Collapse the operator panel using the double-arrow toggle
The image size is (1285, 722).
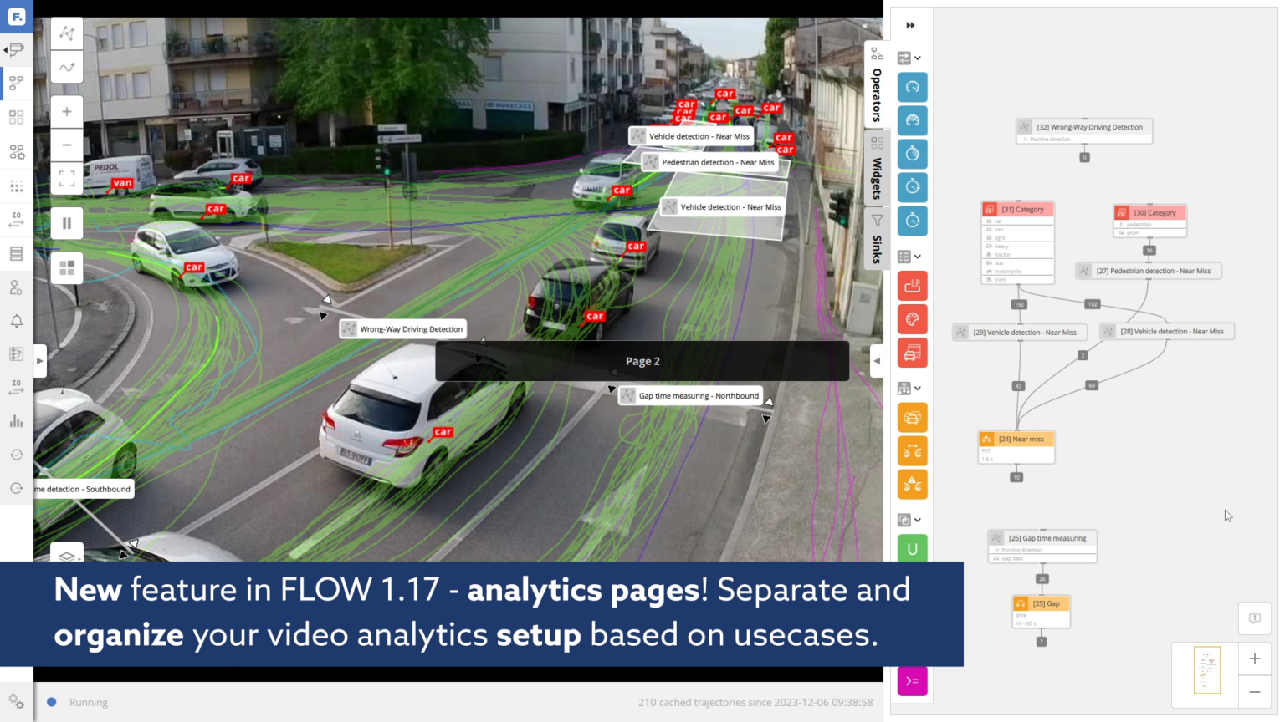tap(910, 25)
